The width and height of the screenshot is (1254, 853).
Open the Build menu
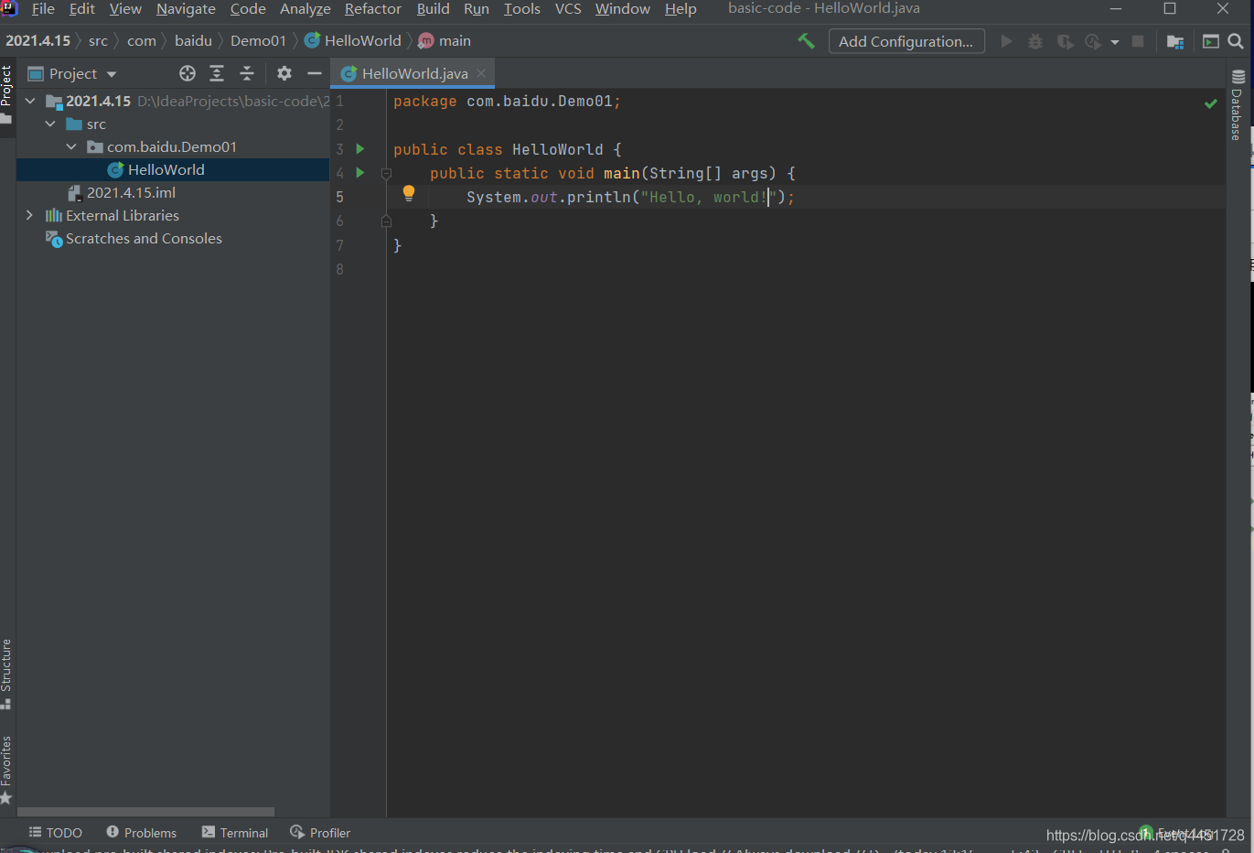click(433, 9)
